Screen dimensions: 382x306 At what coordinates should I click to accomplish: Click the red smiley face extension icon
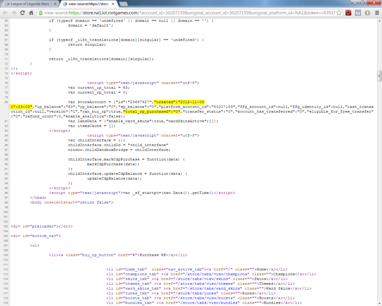348,12
